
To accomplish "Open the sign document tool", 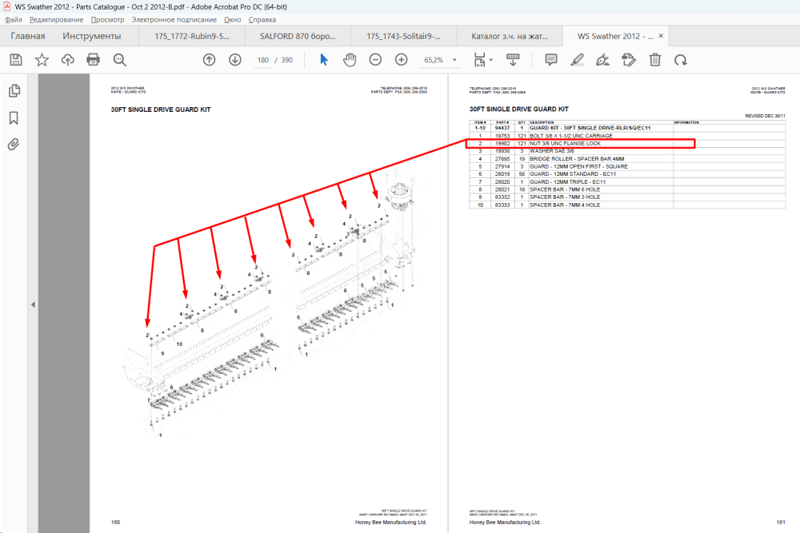I will pos(602,60).
